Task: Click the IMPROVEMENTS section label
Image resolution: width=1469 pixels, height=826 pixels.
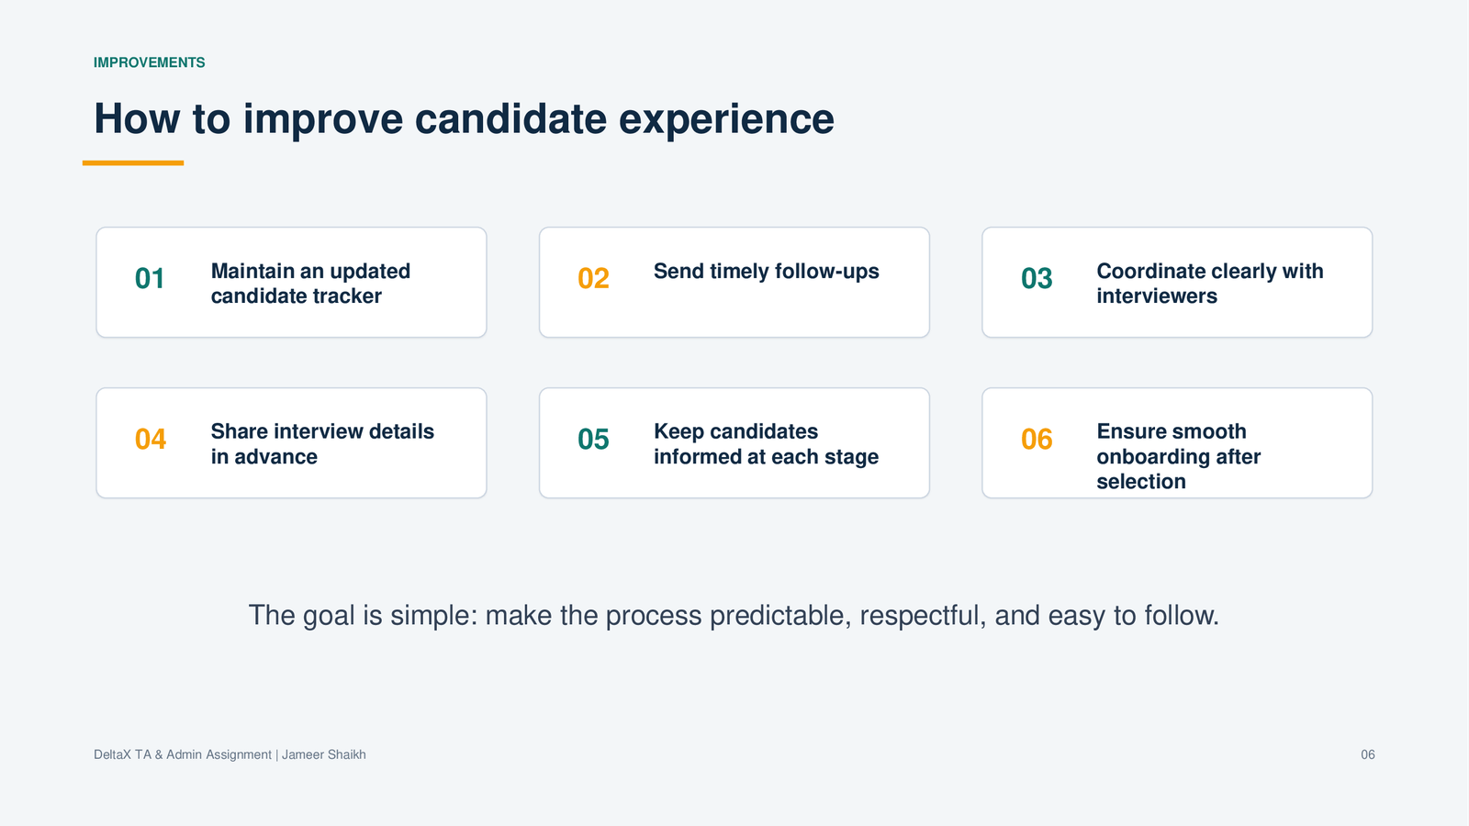Action: click(149, 62)
